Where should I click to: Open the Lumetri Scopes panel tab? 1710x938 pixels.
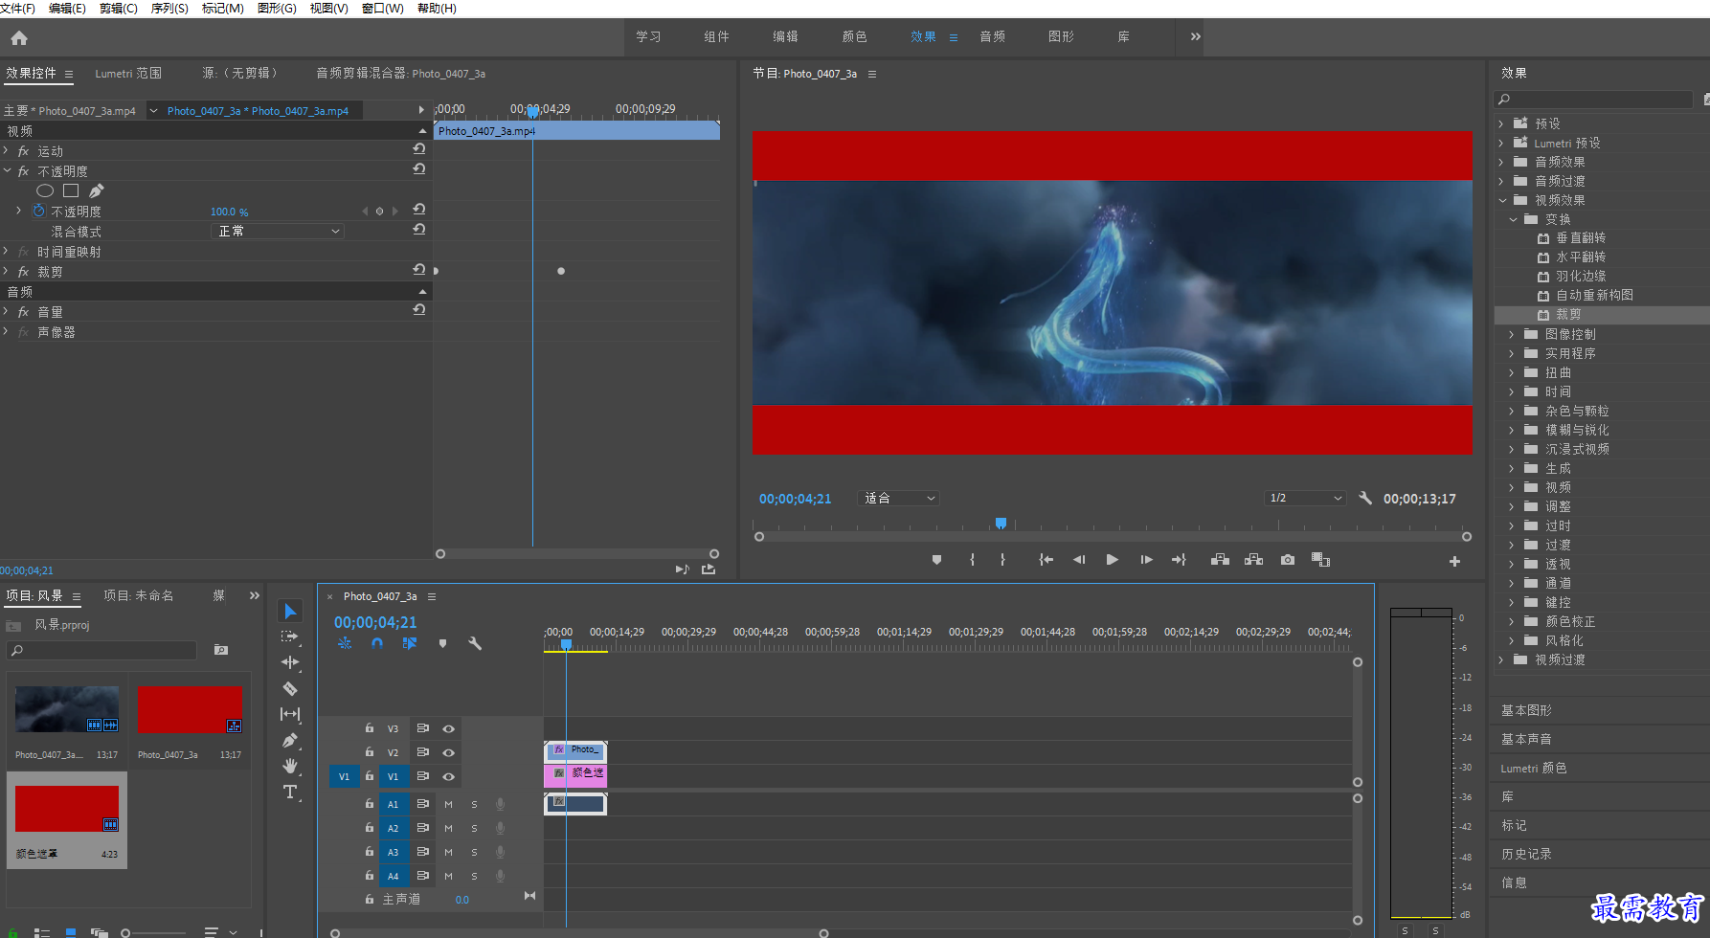[x=128, y=73]
